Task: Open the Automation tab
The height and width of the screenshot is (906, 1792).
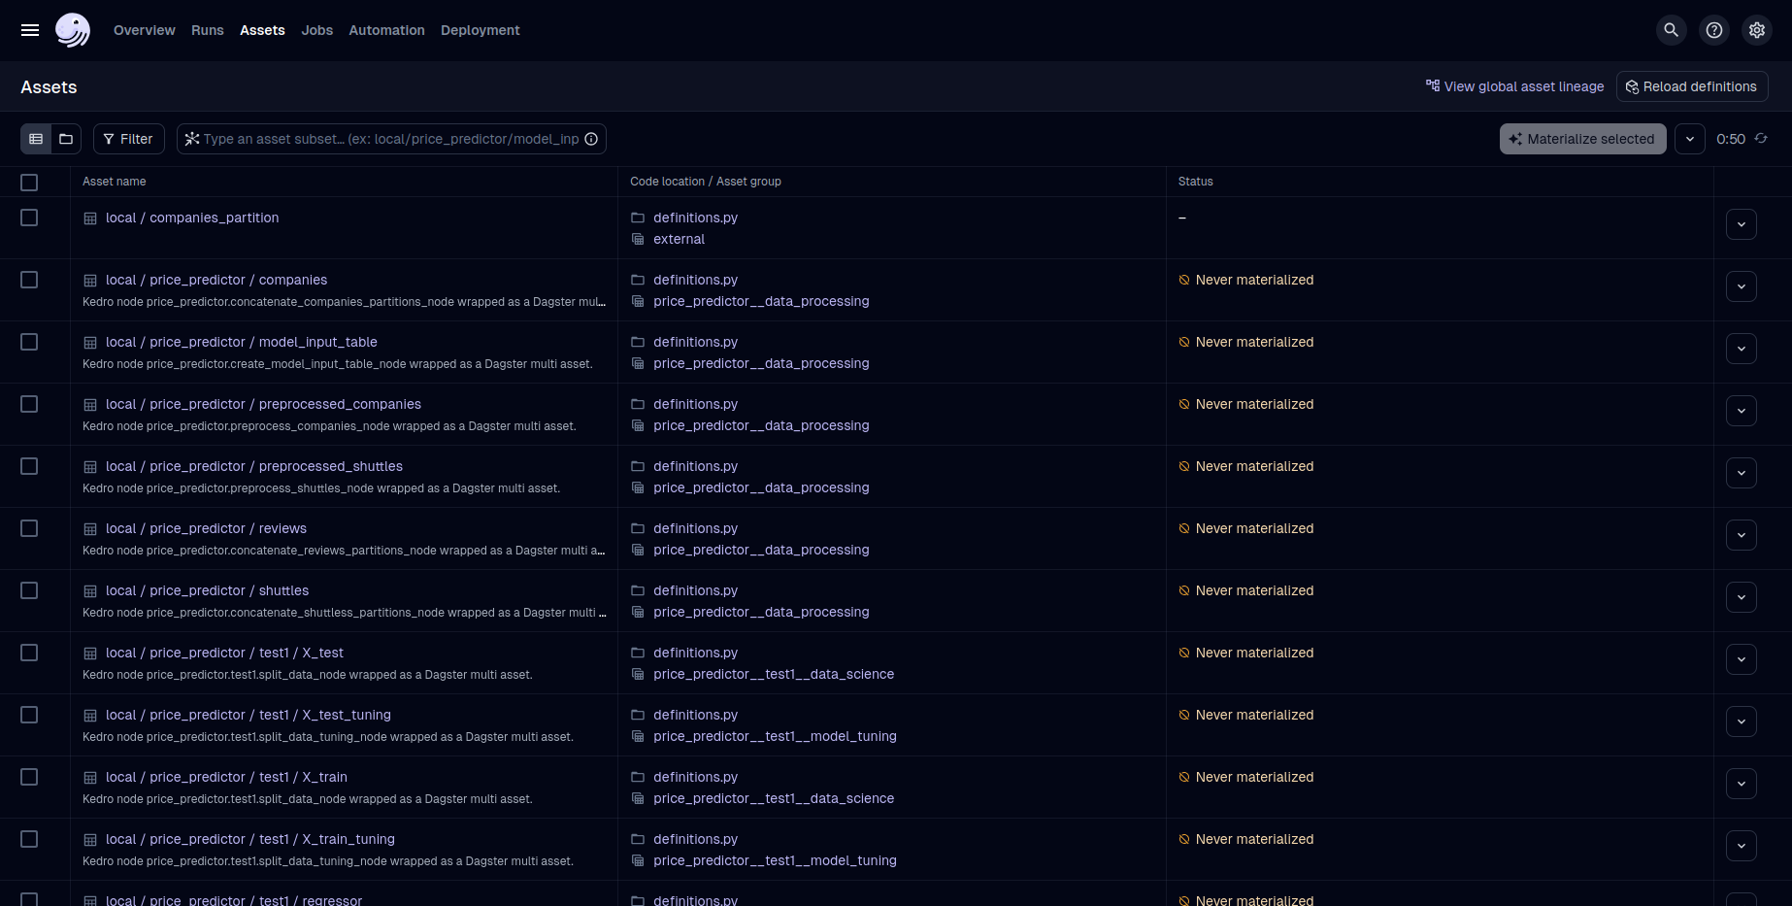Action: 387,30
